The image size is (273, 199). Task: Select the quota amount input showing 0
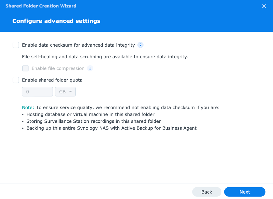click(x=37, y=92)
